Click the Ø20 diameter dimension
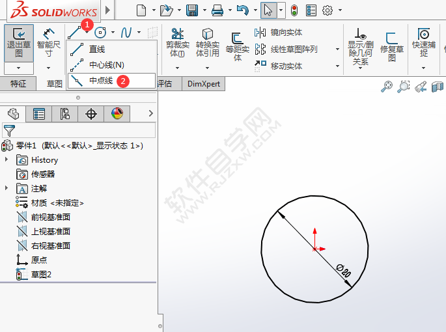Screen dimensions: 446x332 [x=343, y=271]
